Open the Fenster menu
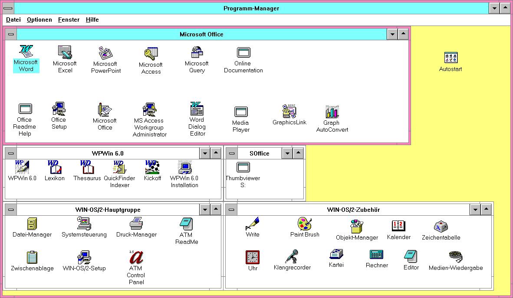 (69, 19)
